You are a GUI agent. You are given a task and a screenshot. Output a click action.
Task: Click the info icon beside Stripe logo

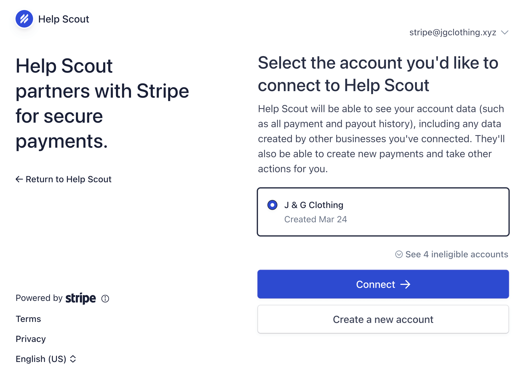click(x=105, y=298)
